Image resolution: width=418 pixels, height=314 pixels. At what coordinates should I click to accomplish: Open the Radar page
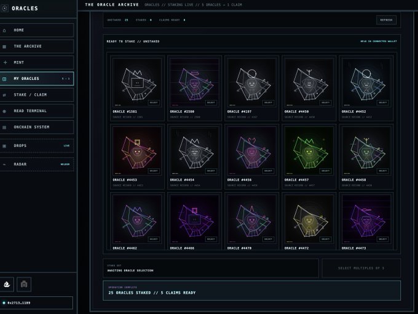[37, 164]
